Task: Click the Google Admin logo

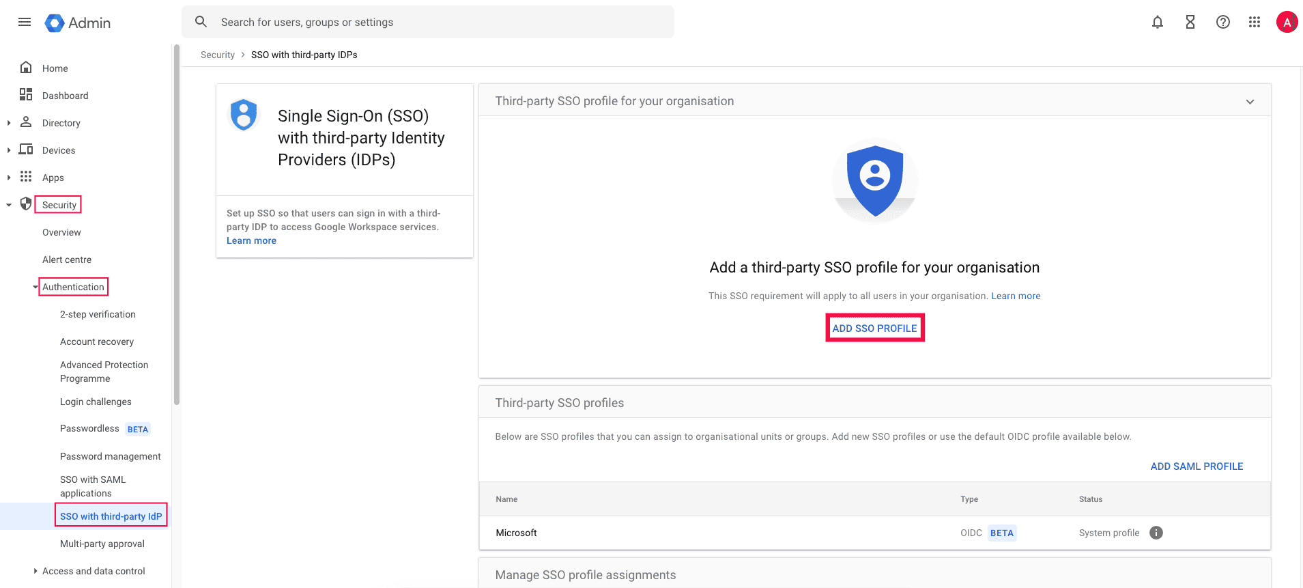Action: tap(77, 23)
